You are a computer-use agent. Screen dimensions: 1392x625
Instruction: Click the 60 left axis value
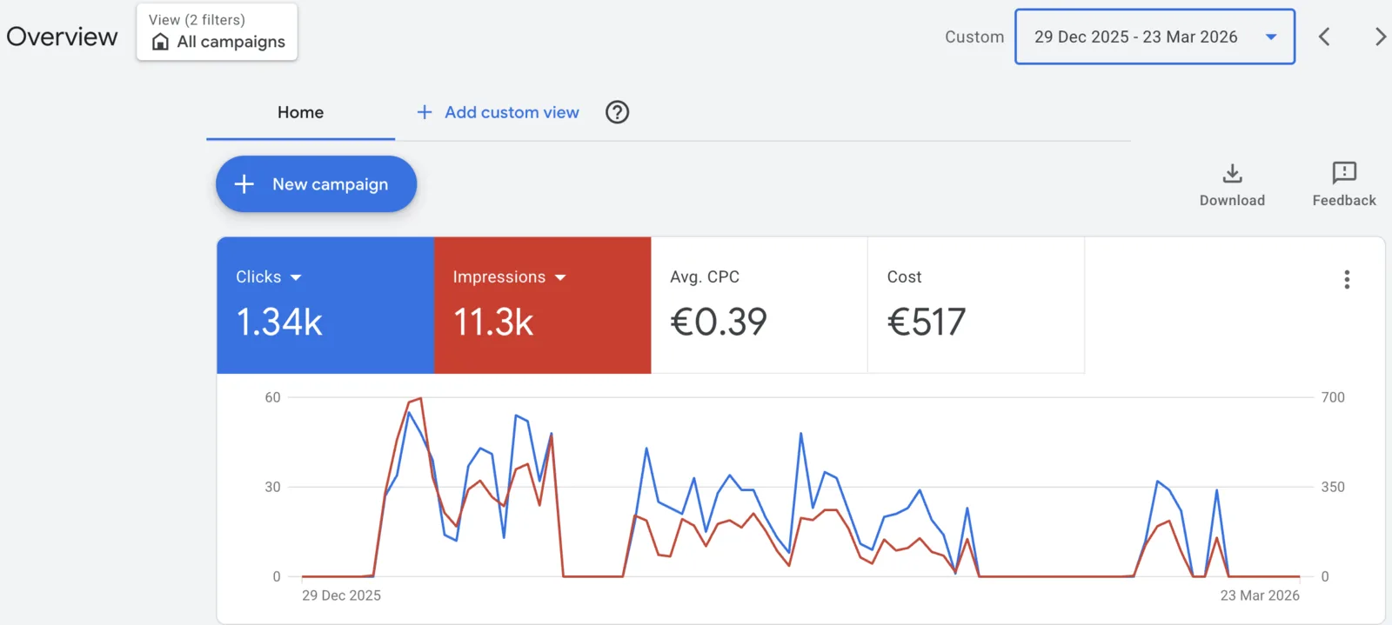click(272, 397)
